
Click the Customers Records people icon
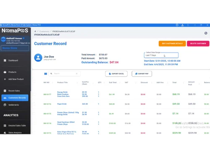tap(5, 98)
